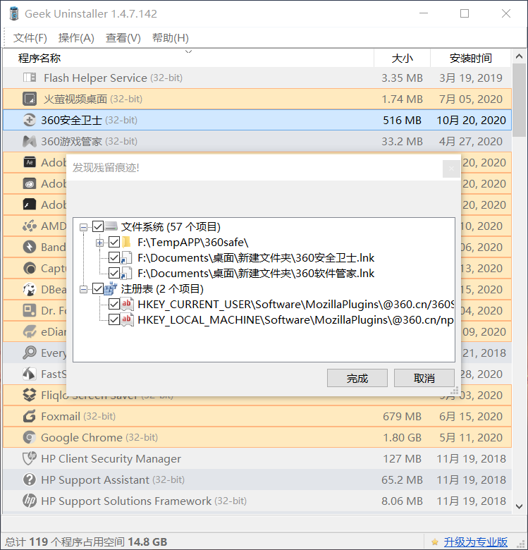Click the 360safe folder icon
Screen dimensions: 528x550
point(126,242)
